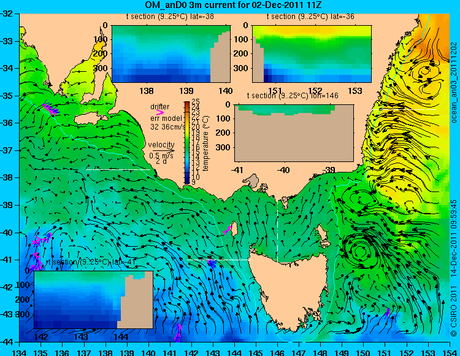Click the title 'OM_anD0 3m current for 02-Dec-2011 11Z'

point(234,5)
